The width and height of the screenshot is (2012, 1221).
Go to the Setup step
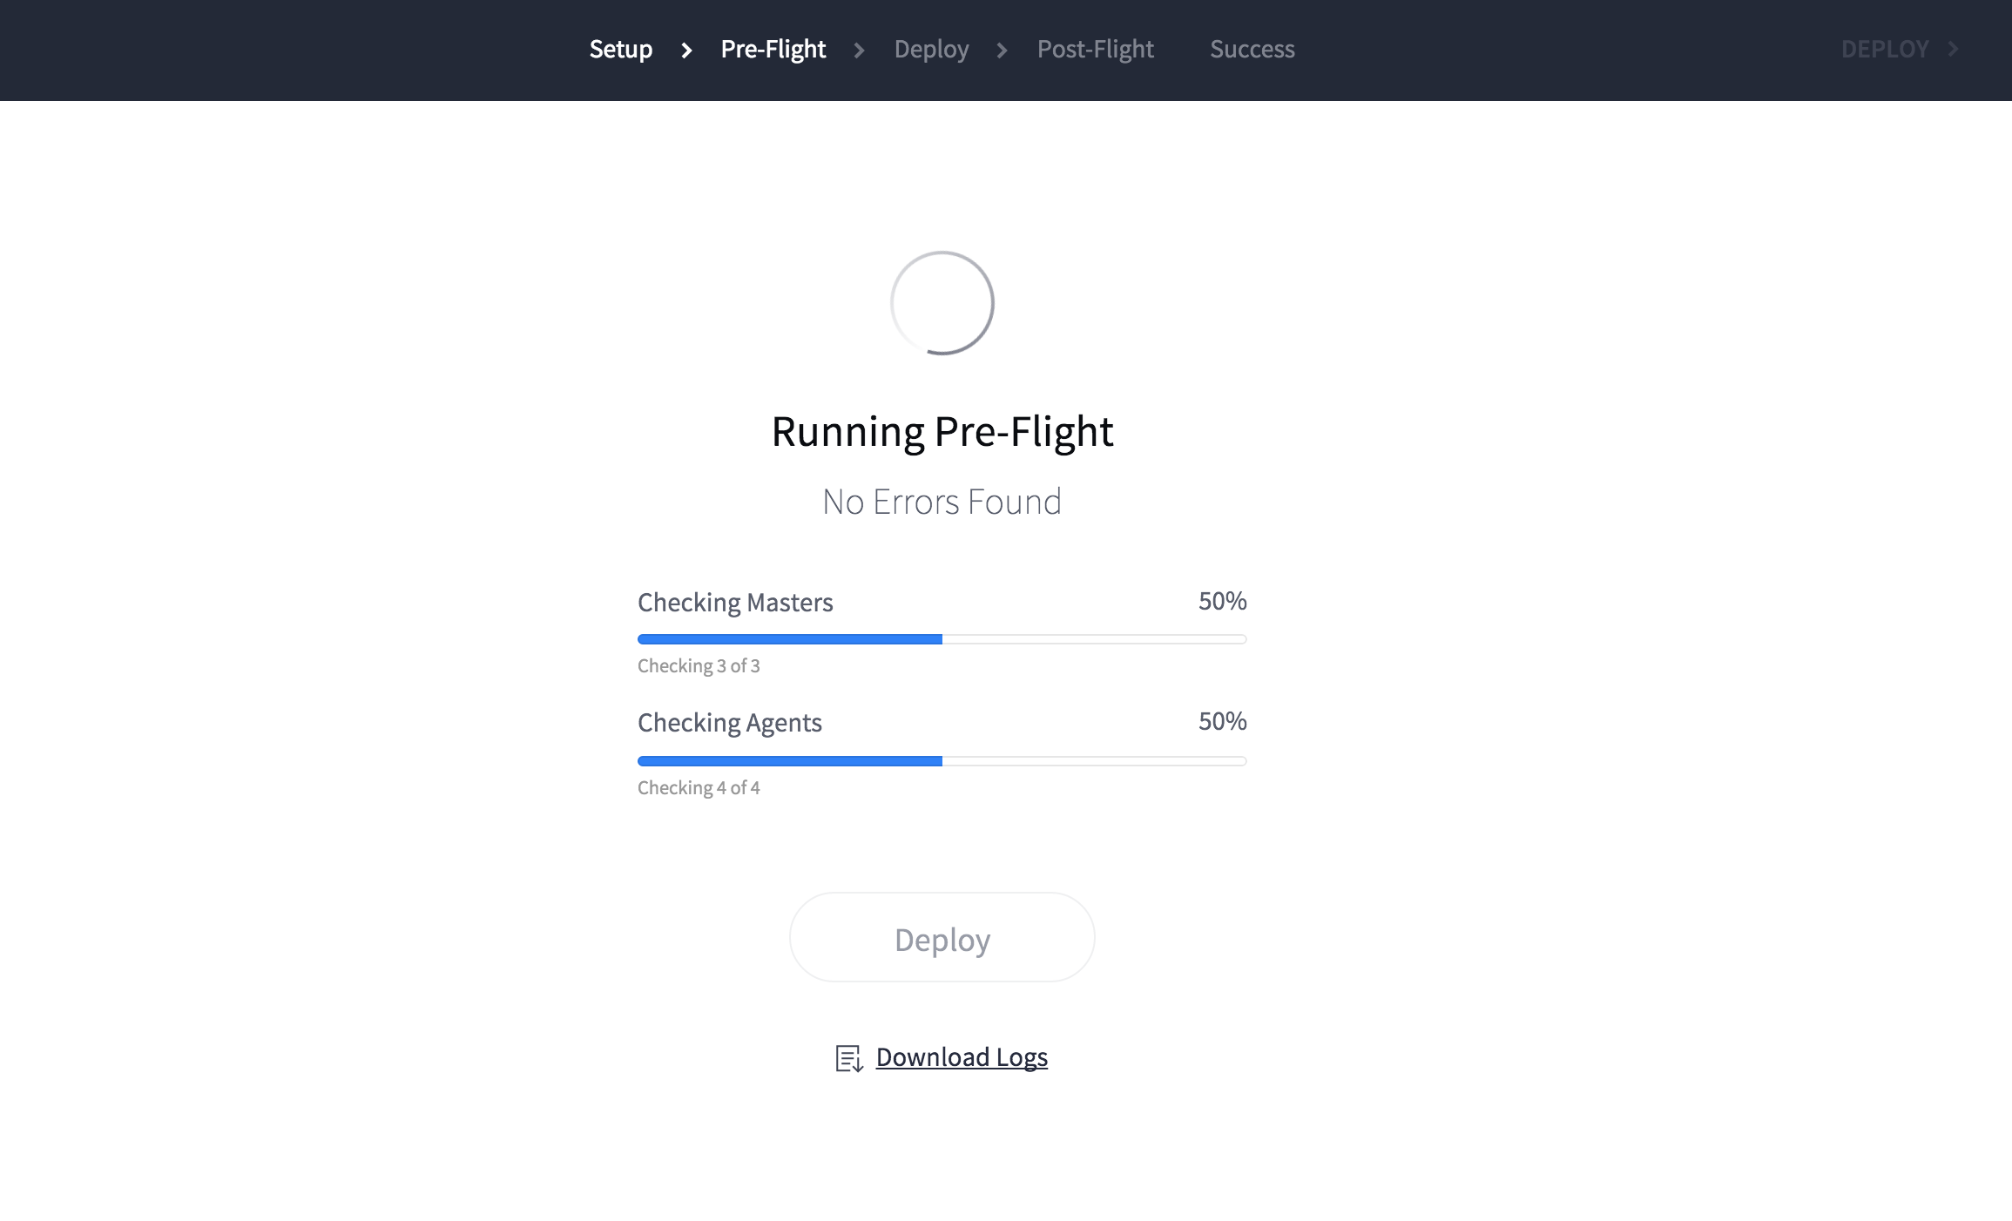point(620,50)
